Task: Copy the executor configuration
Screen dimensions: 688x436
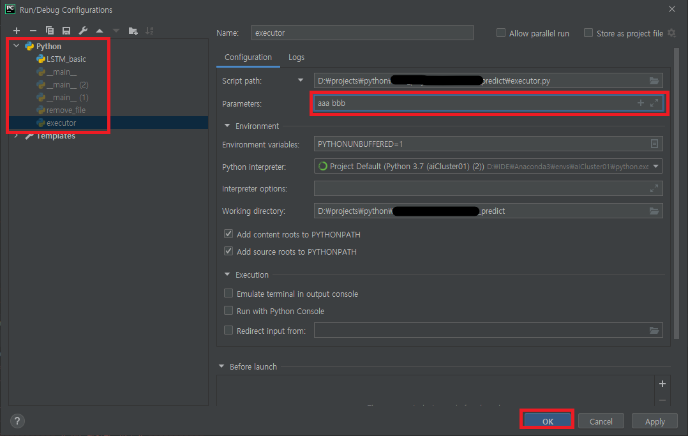Action: (50, 30)
